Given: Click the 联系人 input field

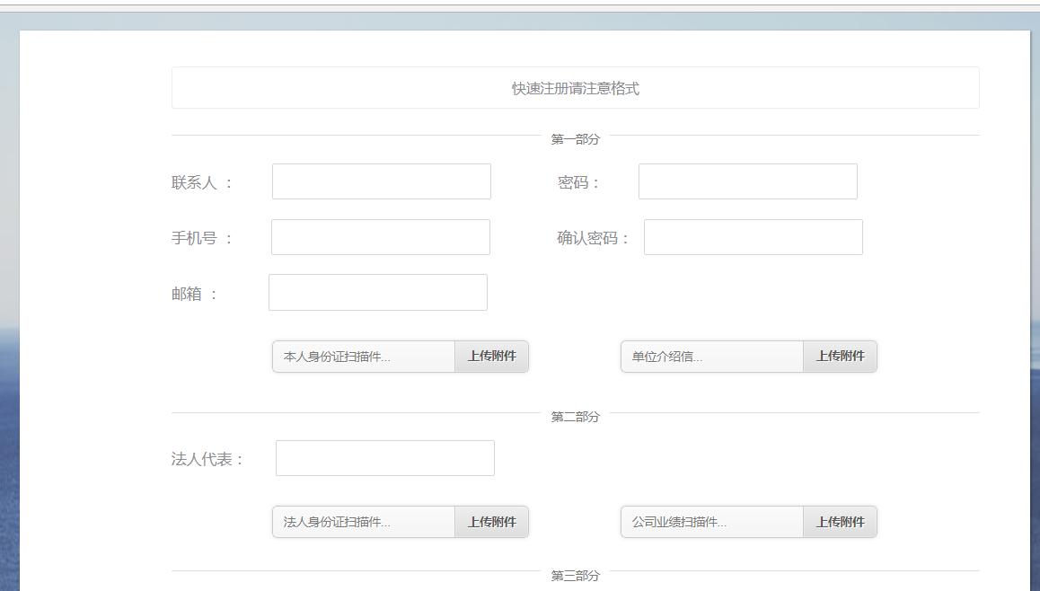Looking at the screenshot, I should [381, 181].
